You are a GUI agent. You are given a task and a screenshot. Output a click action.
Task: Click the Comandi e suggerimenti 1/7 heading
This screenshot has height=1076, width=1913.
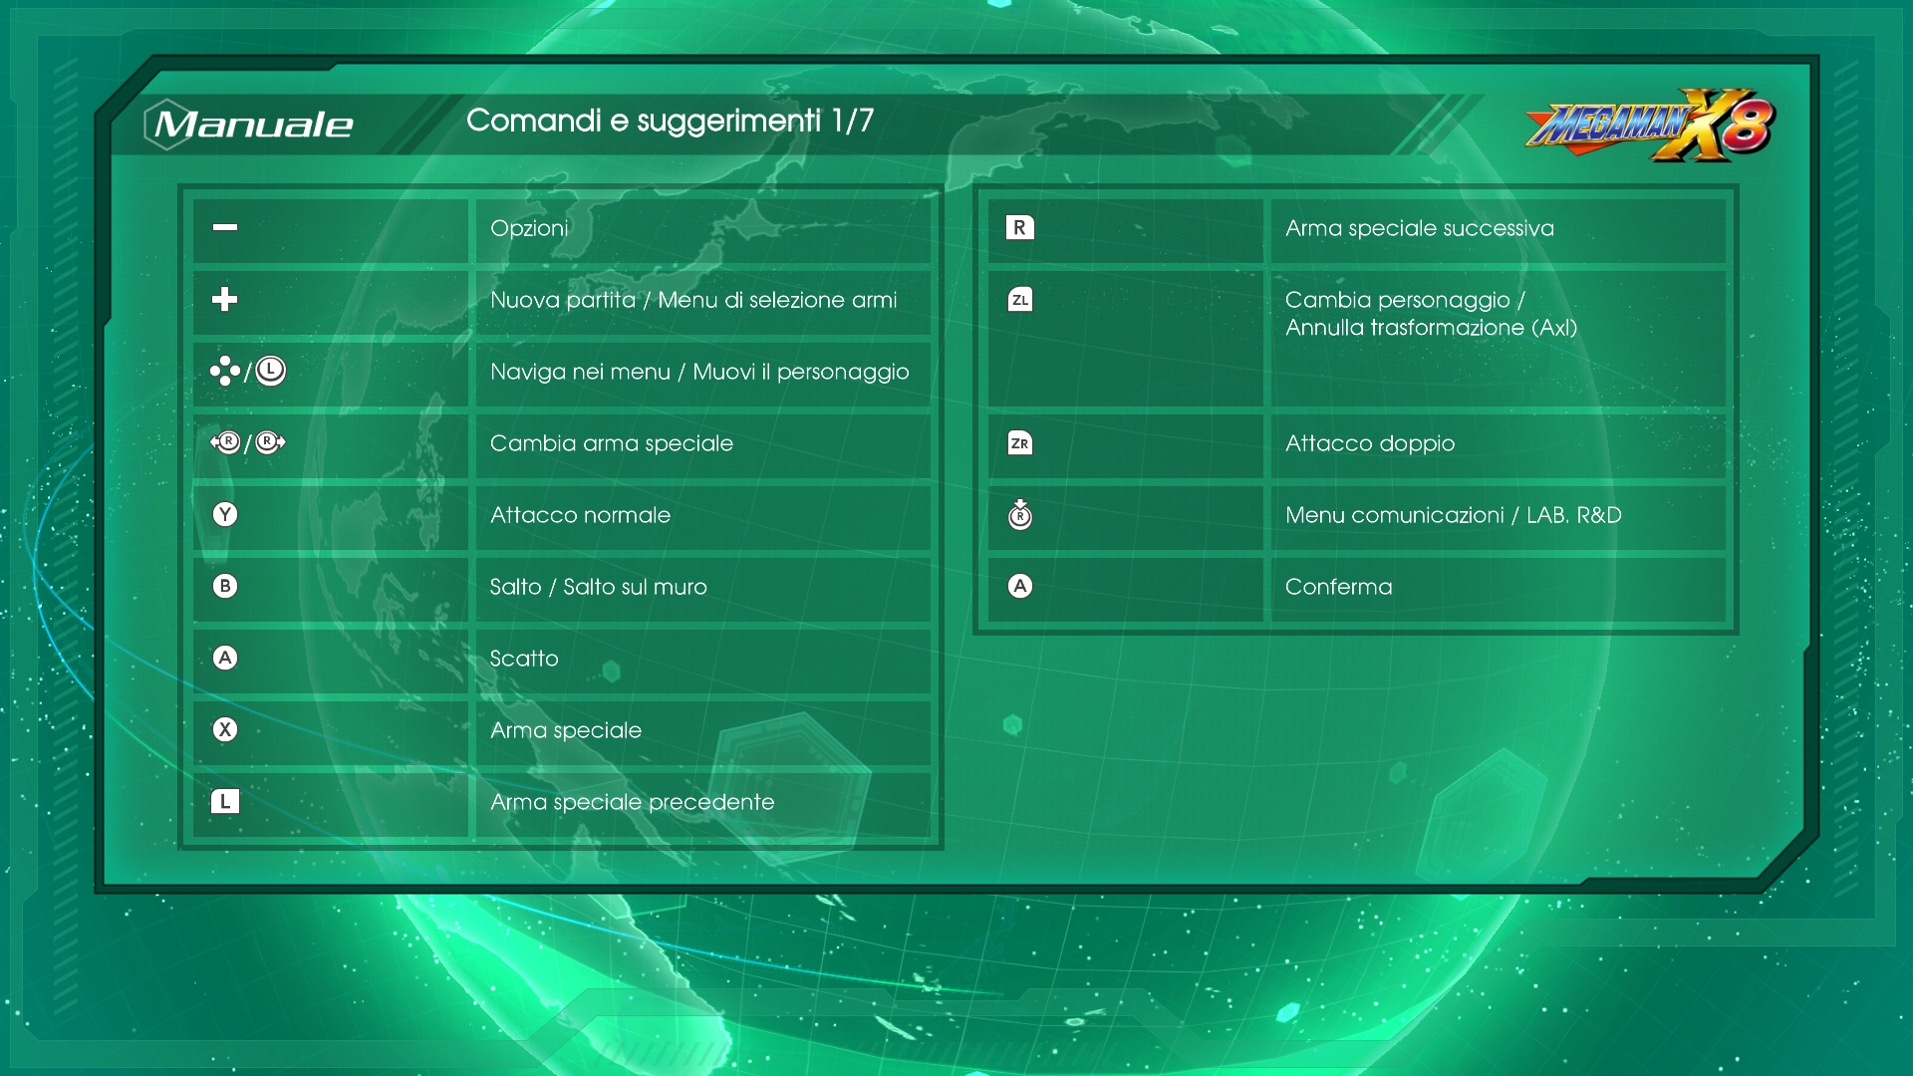pyautogui.click(x=670, y=121)
